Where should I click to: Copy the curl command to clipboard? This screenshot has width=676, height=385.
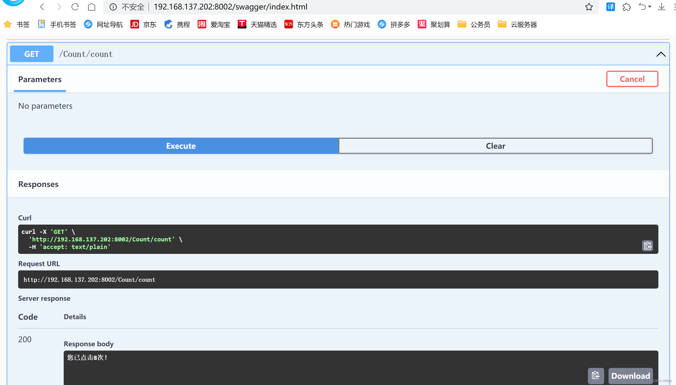coord(647,245)
